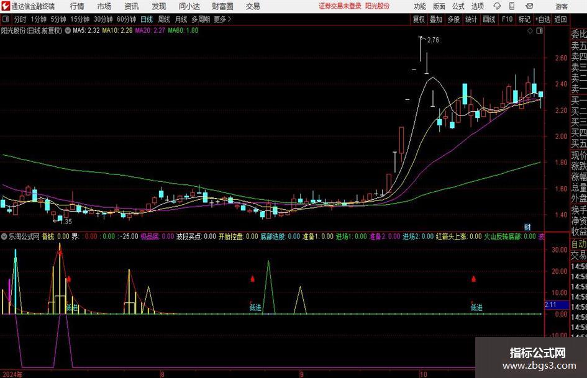Open the 资讯 menu
The image size is (587, 378).
click(x=132, y=6)
